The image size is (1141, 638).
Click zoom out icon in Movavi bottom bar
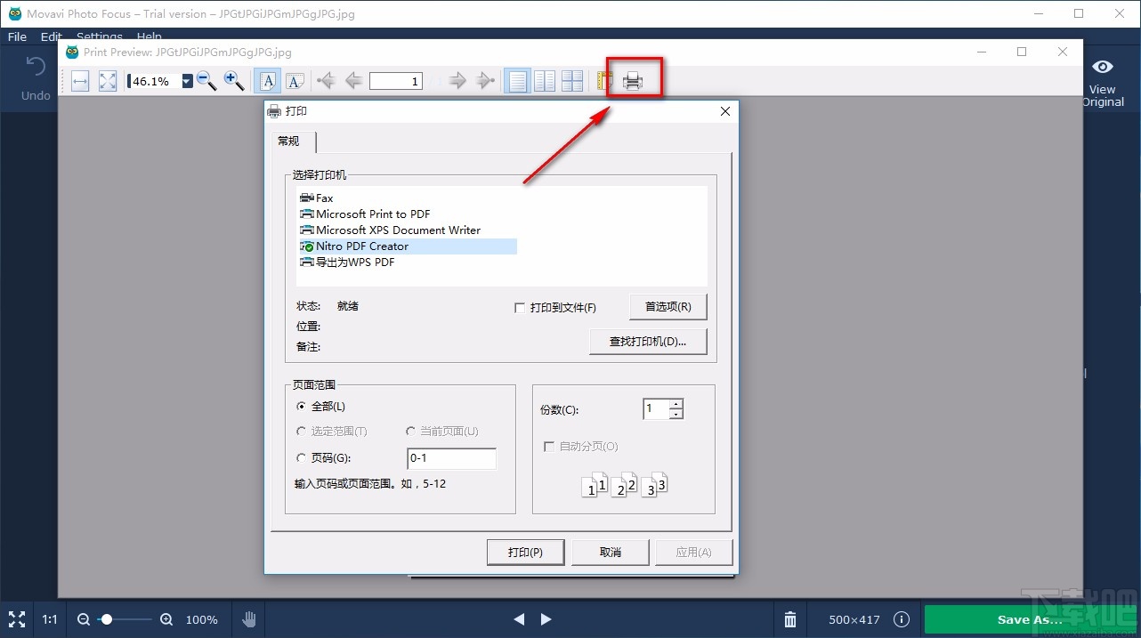point(84,619)
